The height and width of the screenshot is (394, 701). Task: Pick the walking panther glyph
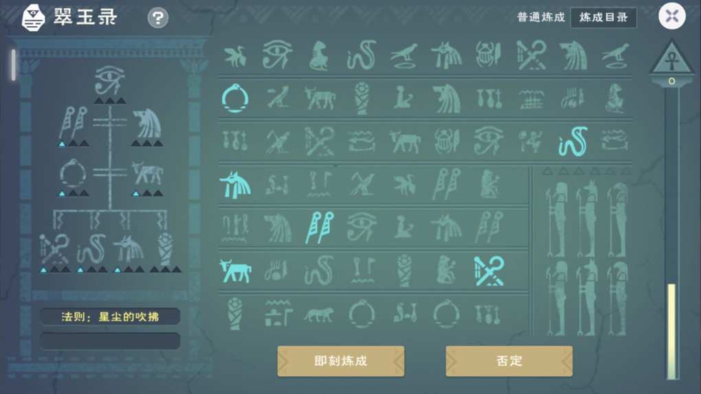point(318,315)
